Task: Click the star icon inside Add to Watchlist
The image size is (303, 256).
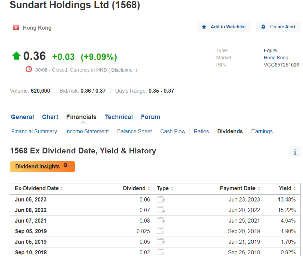Action: click(204, 27)
